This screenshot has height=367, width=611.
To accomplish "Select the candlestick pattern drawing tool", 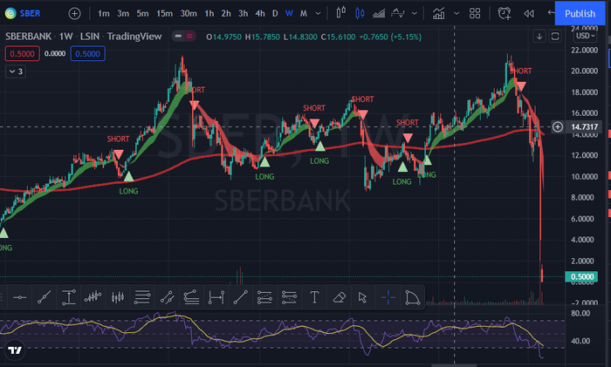I will [x=118, y=298].
